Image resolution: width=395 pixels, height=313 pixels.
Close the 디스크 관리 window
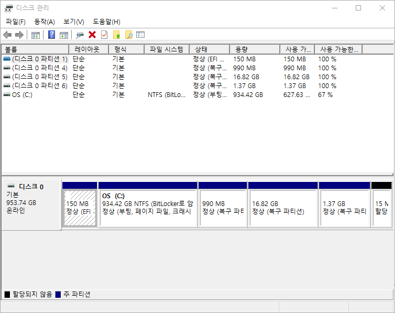pos(382,8)
